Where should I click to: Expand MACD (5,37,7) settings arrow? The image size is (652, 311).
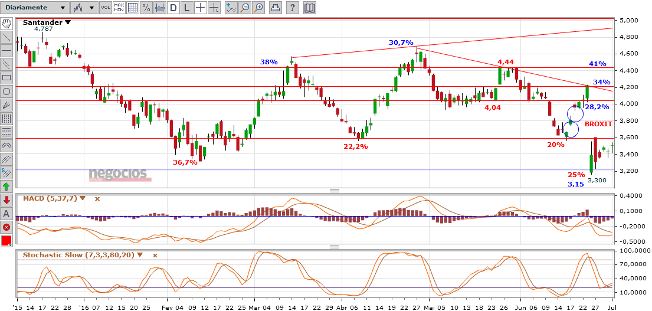(x=83, y=198)
